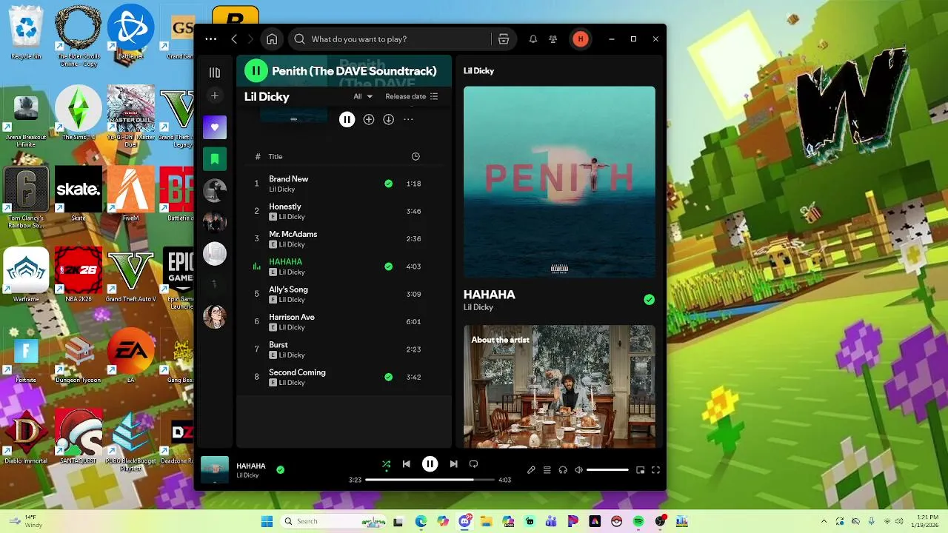Click the now playing album thumbnail
Screen dimensions: 948x533
pos(215,469)
